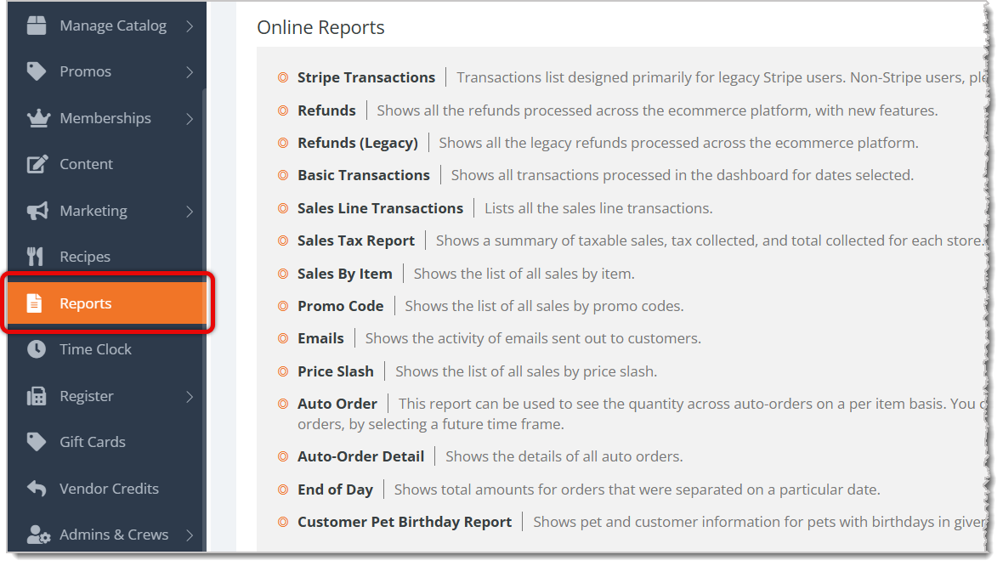Expand Memberships submenu chevron
Screen dimensions: 1003x566
click(x=190, y=118)
